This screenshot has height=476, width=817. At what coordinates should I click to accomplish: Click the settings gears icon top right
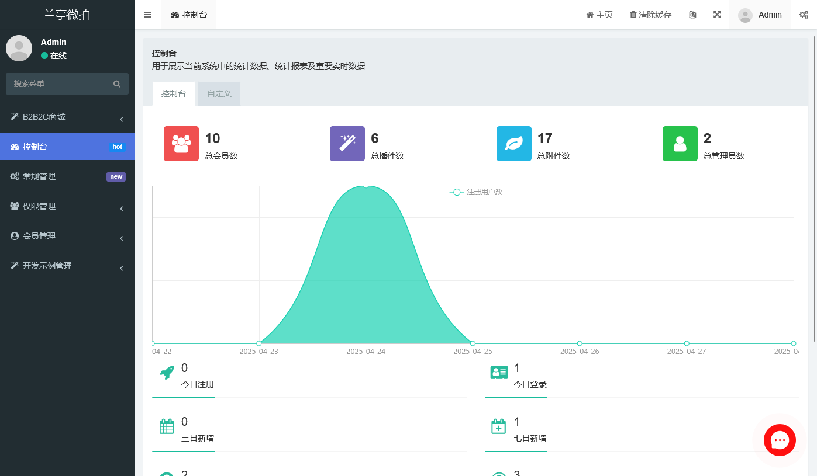804,15
